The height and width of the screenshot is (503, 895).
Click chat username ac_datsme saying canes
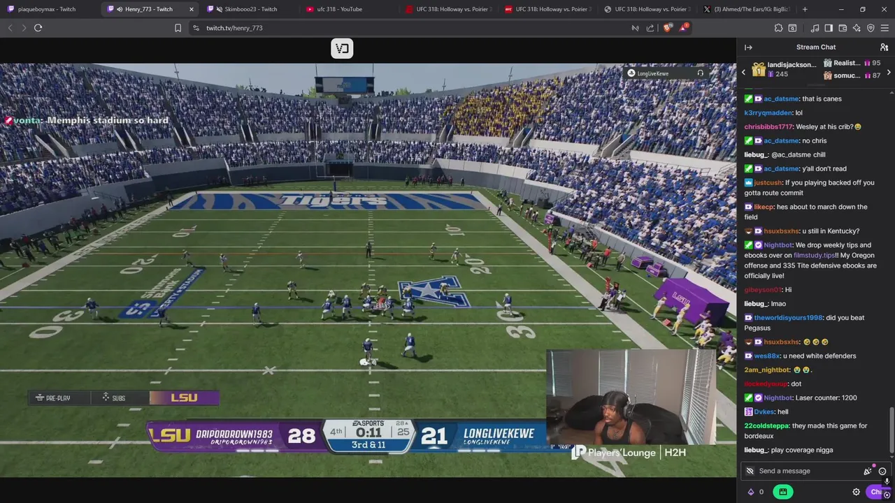pos(781,99)
